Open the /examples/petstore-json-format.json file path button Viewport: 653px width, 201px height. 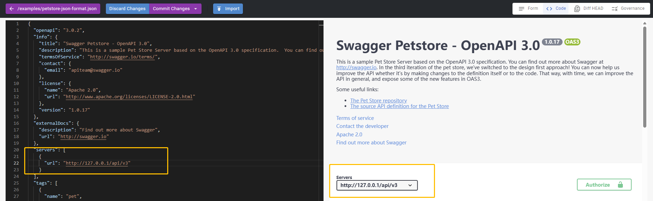[x=53, y=9]
